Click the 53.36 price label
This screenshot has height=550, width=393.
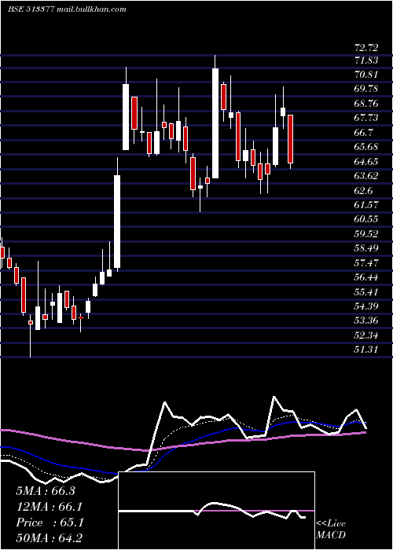[366, 321]
